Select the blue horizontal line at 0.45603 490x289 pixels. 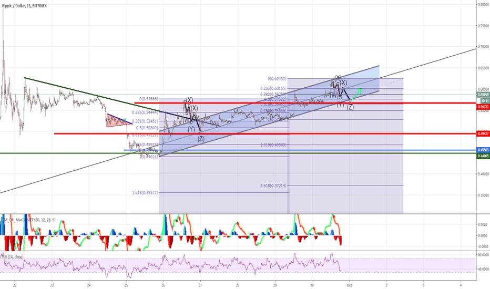coord(300,150)
